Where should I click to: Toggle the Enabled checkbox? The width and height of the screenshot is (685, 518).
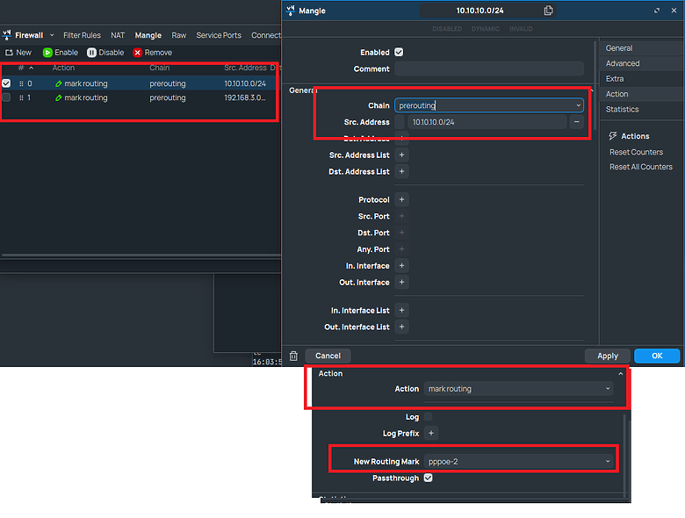click(399, 52)
